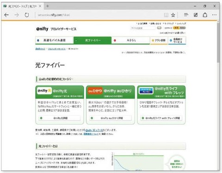Click the @nifty光 card header

60,92
